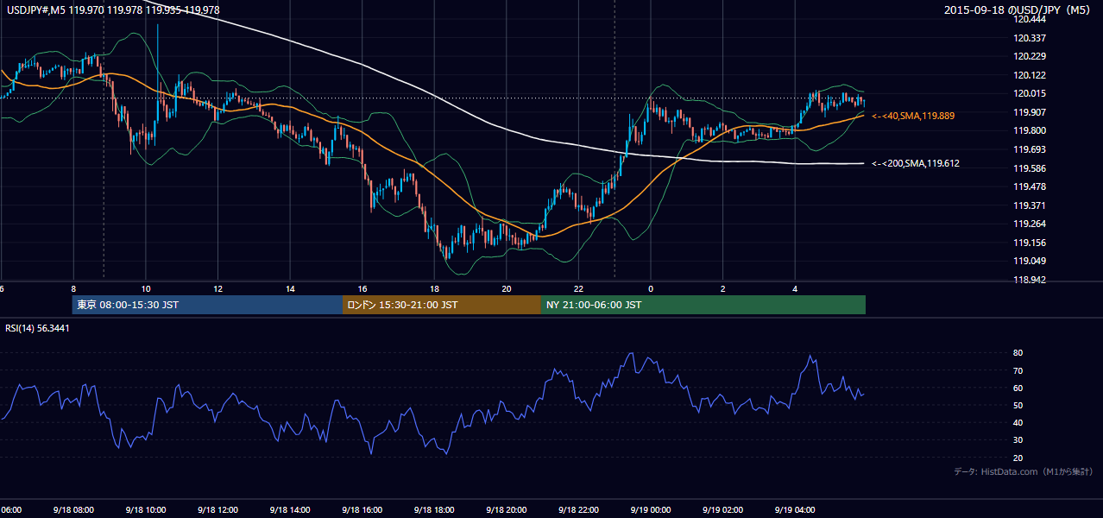This screenshot has height=518, width=1103.
Task: Click price level 118.942 on the axis
Action: [x=1031, y=280]
